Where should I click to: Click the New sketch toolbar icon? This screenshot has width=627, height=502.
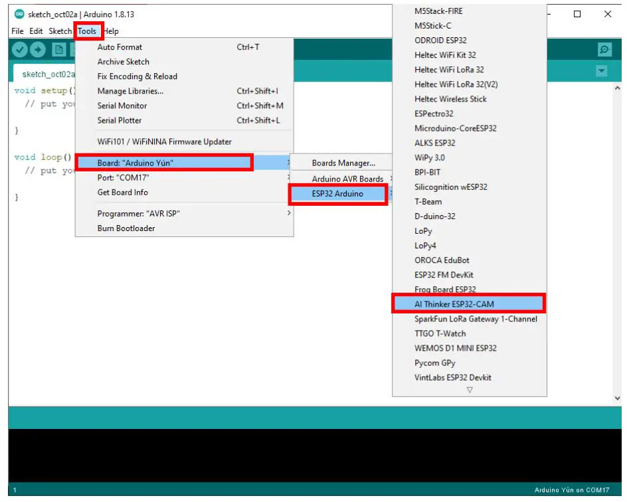pyautogui.click(x=58, y=50)
